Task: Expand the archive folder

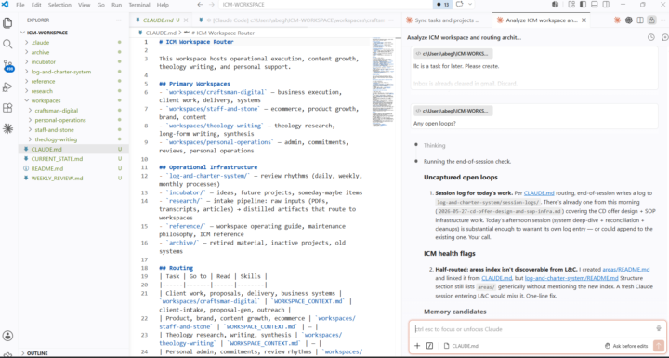Action: (27, 52)
